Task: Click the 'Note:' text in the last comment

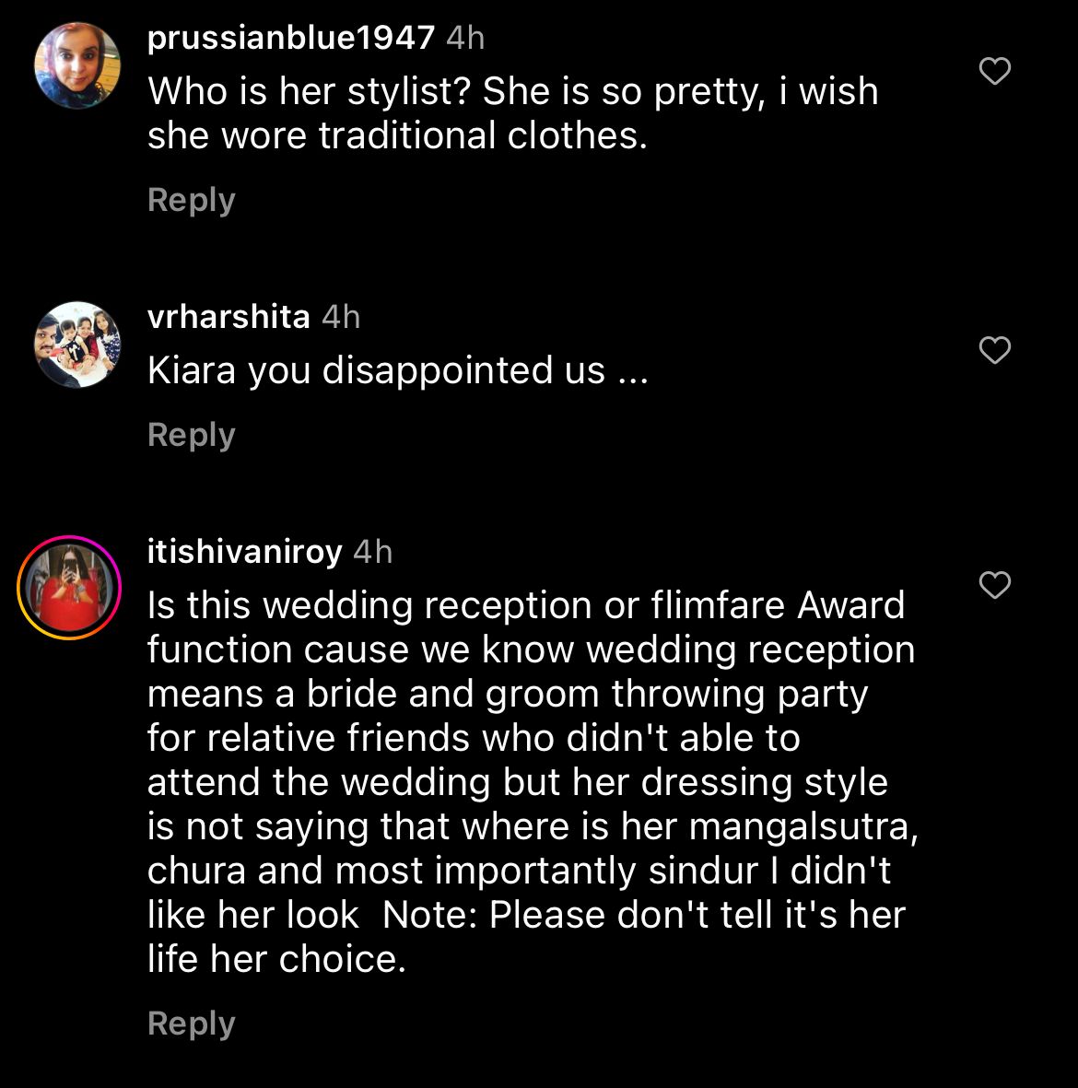Action: pos(428,915)
